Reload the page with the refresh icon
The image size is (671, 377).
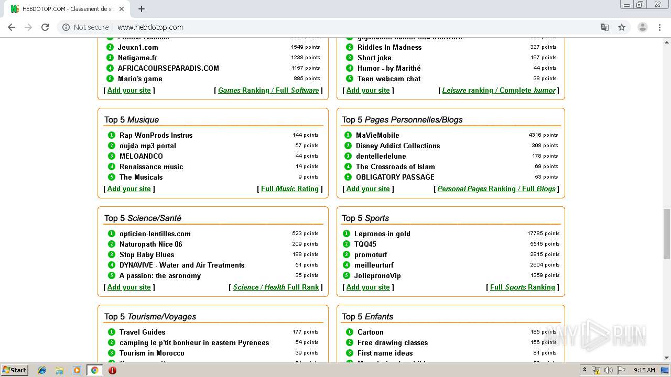(45, 27)
